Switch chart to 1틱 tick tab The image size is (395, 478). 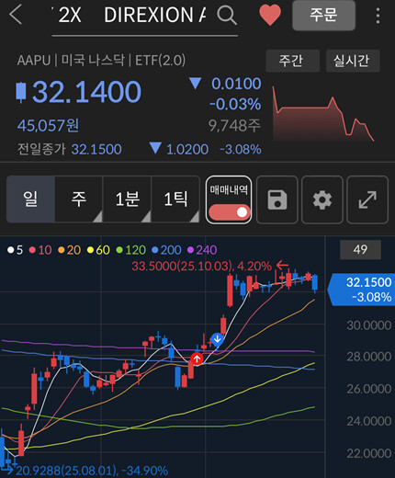(175, 199)
